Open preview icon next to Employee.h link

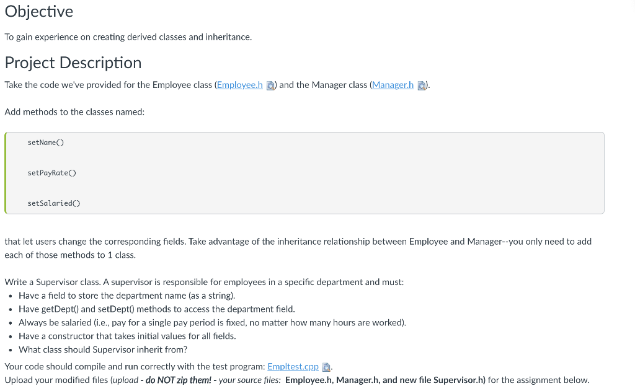click(x=270, y=85)
